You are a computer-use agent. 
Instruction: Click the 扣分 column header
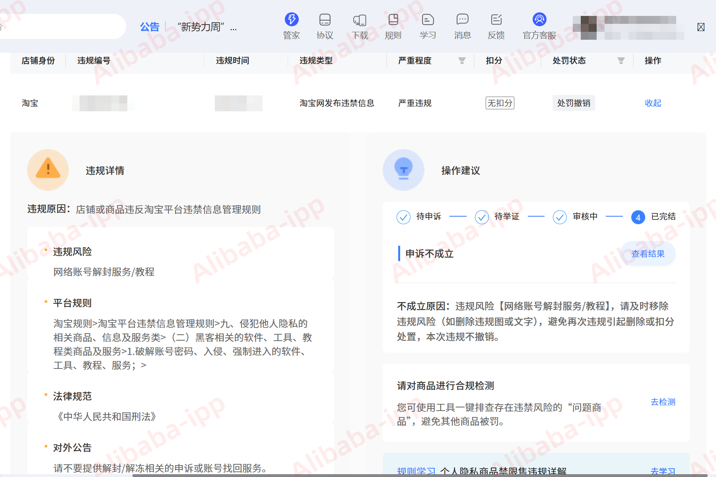(494, 60)
